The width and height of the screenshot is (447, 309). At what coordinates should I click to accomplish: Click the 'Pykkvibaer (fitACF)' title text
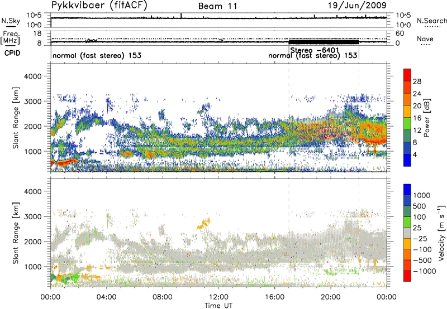click(99, 6)
